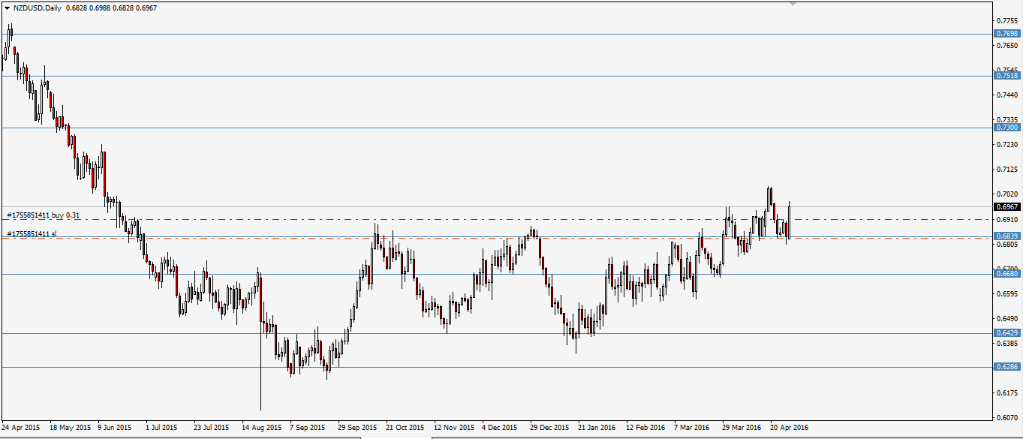
Task: Click the 0.6070 price axis value
Action: tap(1008, 417)
